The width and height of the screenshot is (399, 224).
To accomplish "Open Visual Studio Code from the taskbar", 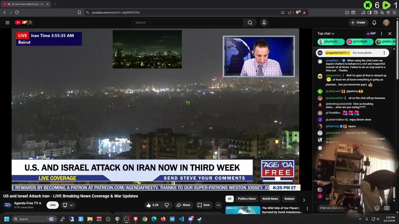I will click(181, 219).
